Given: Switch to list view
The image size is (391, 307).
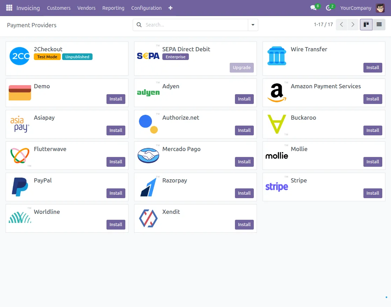Looking at the screenshot, I should (x=379, y=24).
